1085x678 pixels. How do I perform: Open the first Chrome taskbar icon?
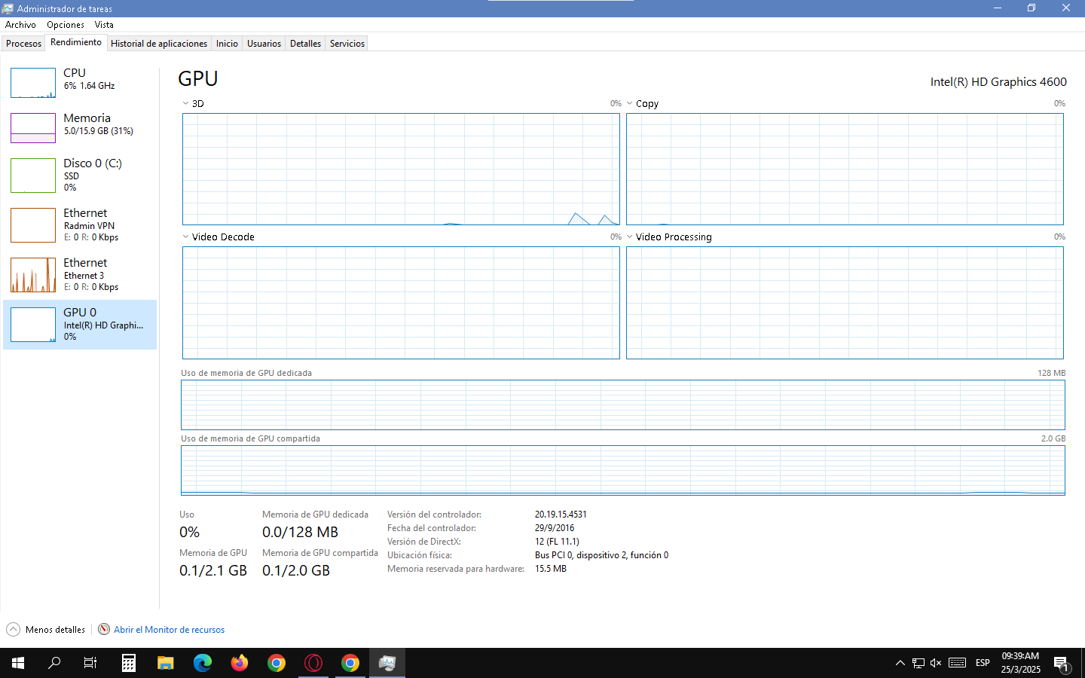277,663
